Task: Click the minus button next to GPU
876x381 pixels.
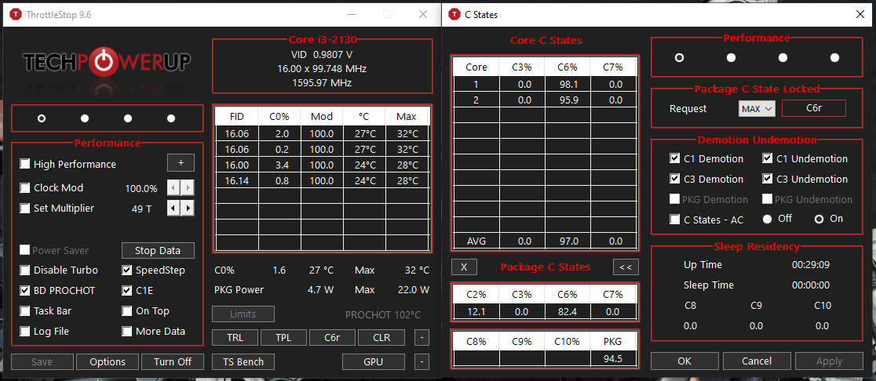Action: (422, 361)
